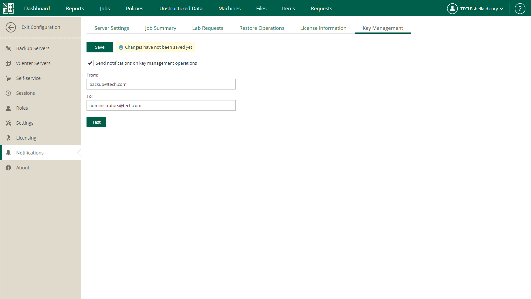Click the Save button
This screenshot has width=531, height=299.
tap(100, 47)
